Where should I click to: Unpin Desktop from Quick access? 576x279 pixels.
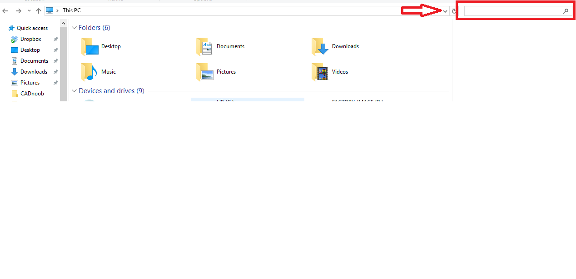click(x=55, y=50)
